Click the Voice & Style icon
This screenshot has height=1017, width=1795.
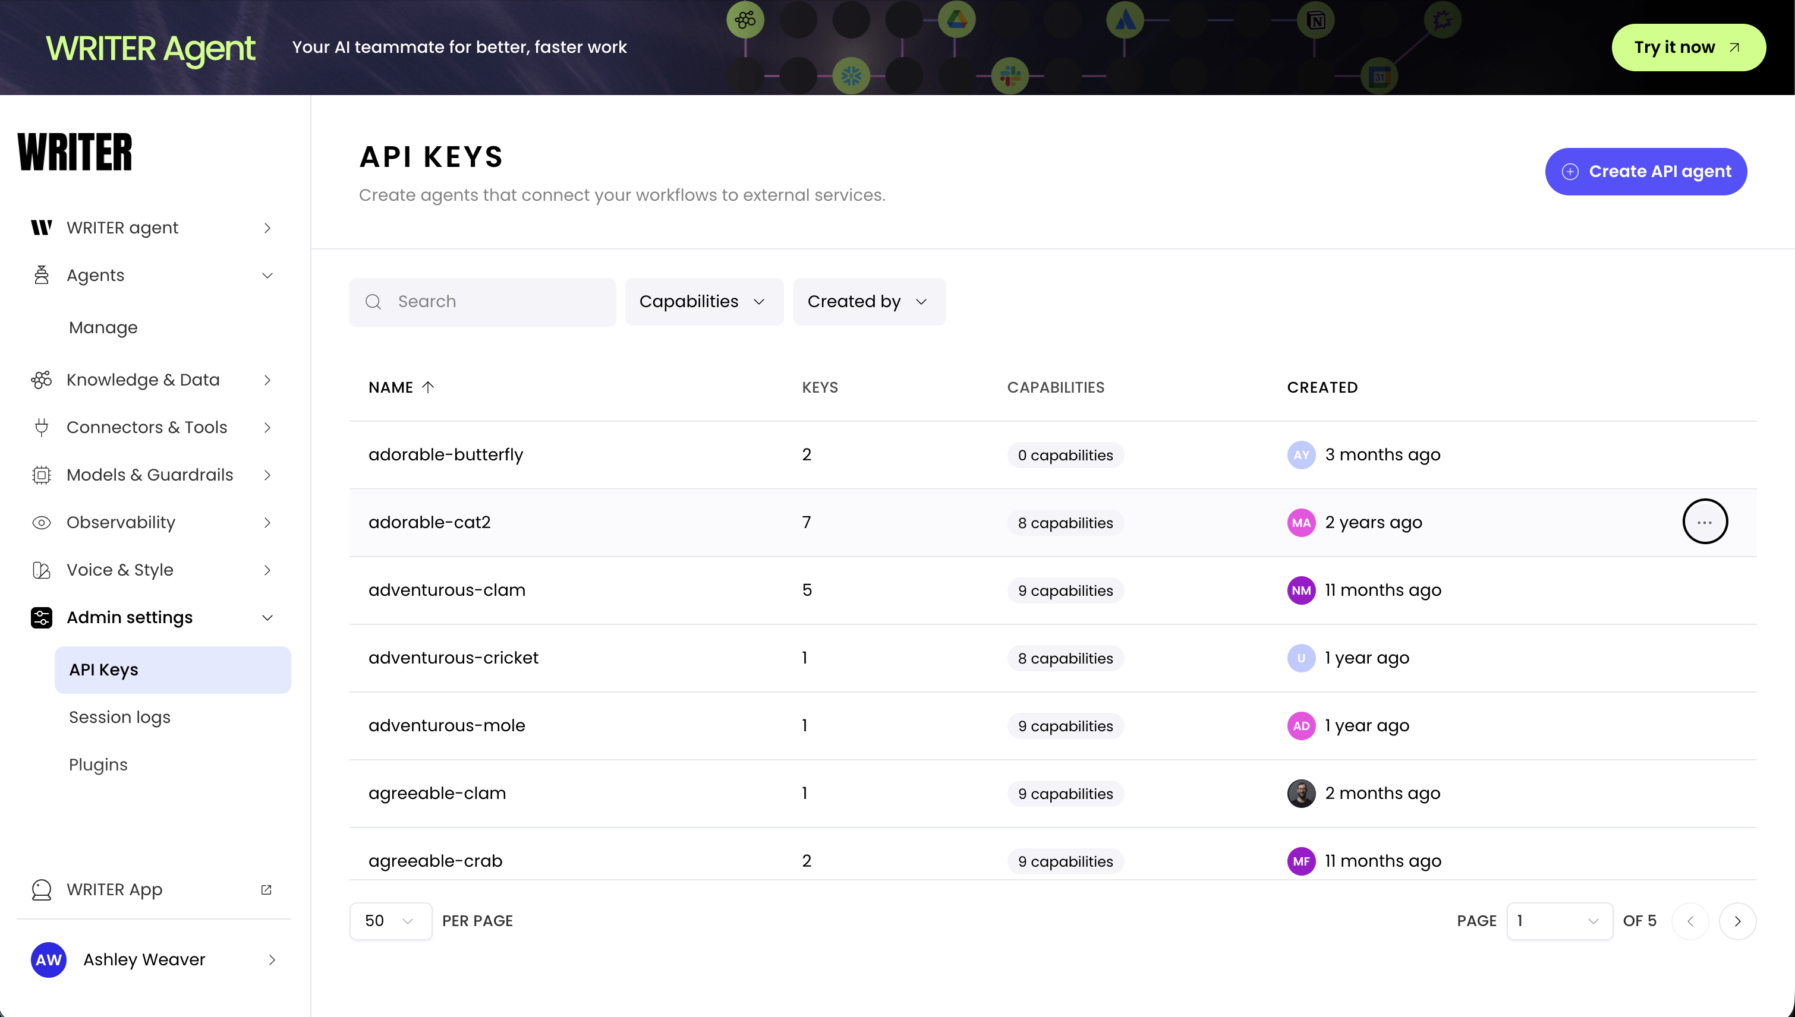(41, 570)
